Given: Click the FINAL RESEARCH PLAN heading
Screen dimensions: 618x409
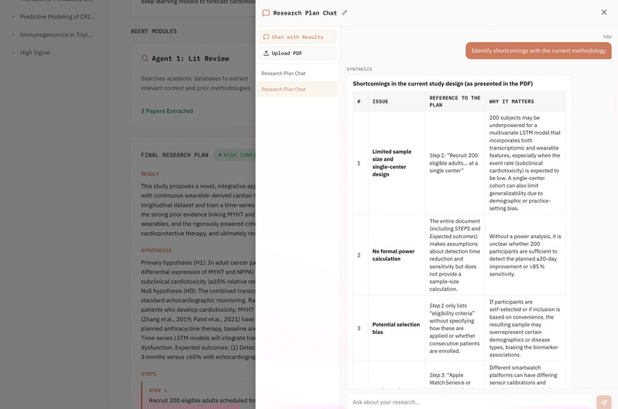Looking at the screenshot, I should [175, 155].
